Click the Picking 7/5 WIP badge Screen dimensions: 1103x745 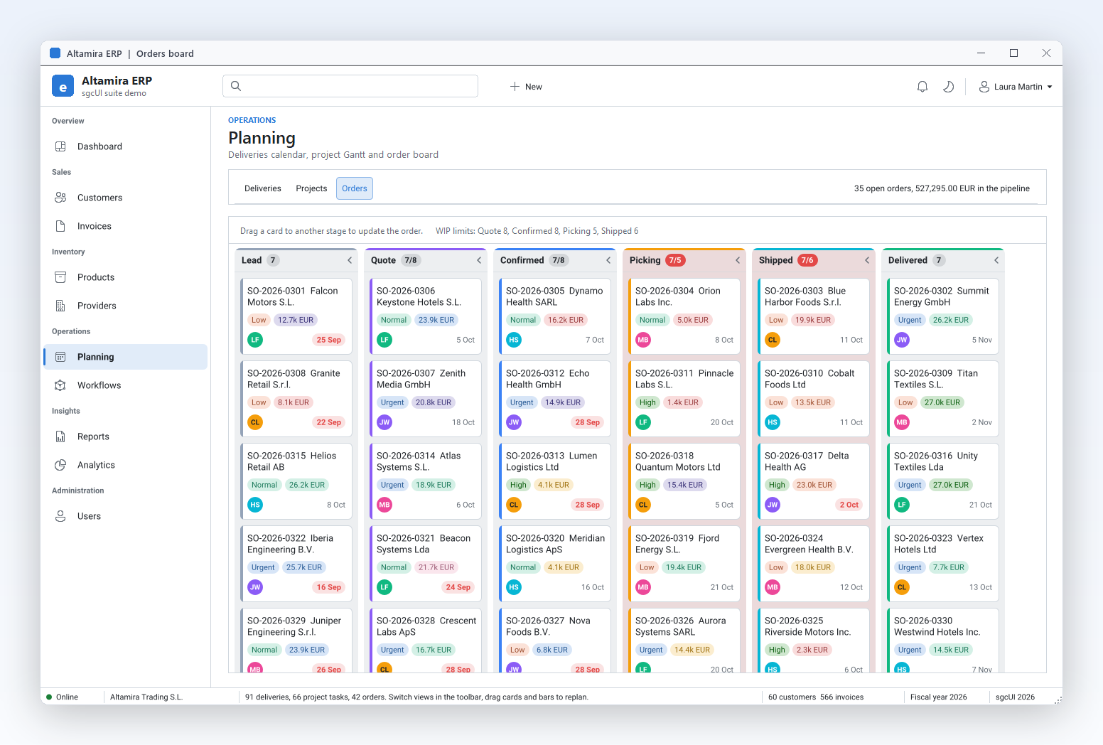click(x=675, y=260)
